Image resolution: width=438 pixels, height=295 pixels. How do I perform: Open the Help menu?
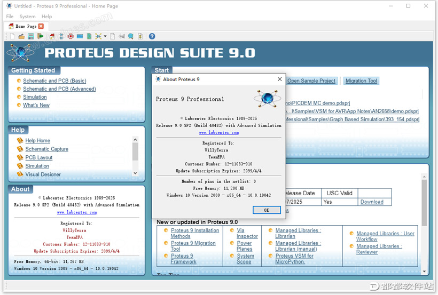click(x=46, y=17)
